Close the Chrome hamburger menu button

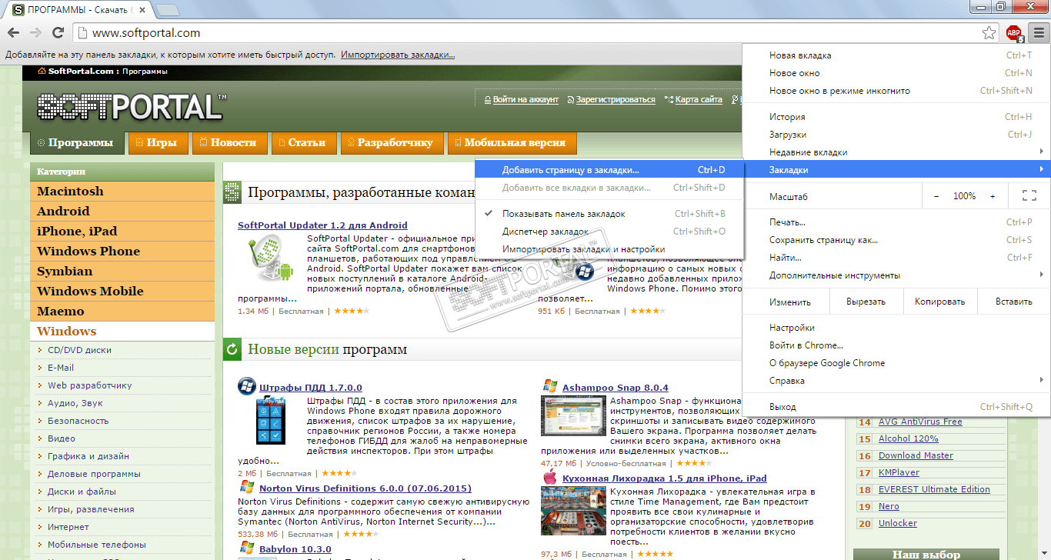coord(1039,33)
